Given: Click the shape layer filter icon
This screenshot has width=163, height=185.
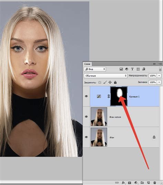Looking at the screenshot, I should [x=138, y=69].
